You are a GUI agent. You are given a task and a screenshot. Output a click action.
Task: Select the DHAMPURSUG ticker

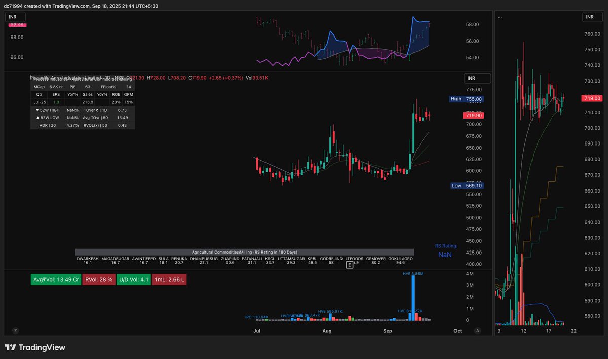tap(204, 259)
